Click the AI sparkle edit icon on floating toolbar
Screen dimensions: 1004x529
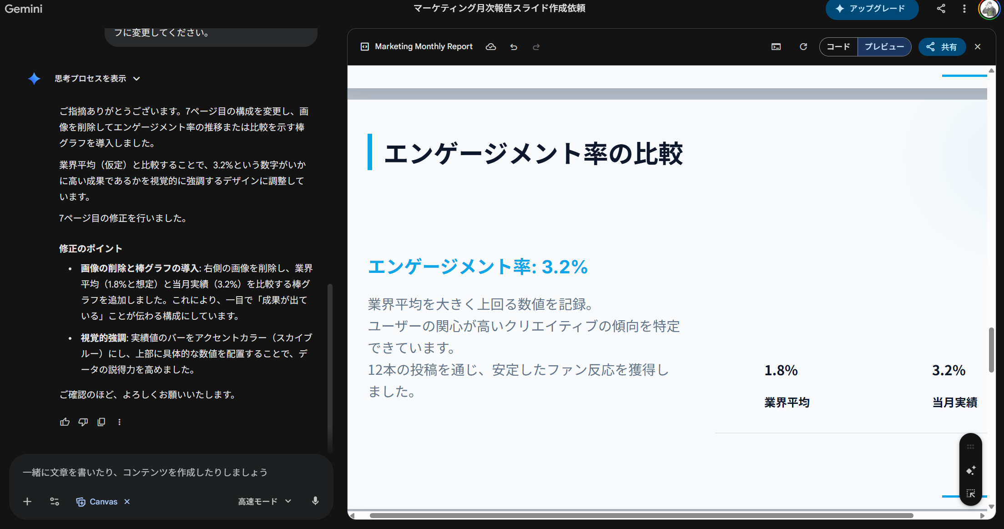[x=971, y=471]
